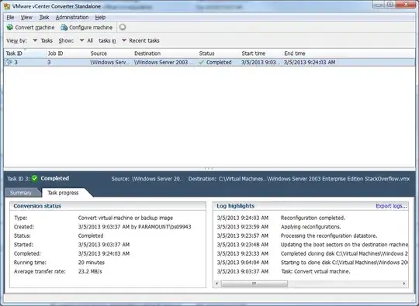
Task: Click the VMware Converter title bar icon
Action: click(7, 6)
